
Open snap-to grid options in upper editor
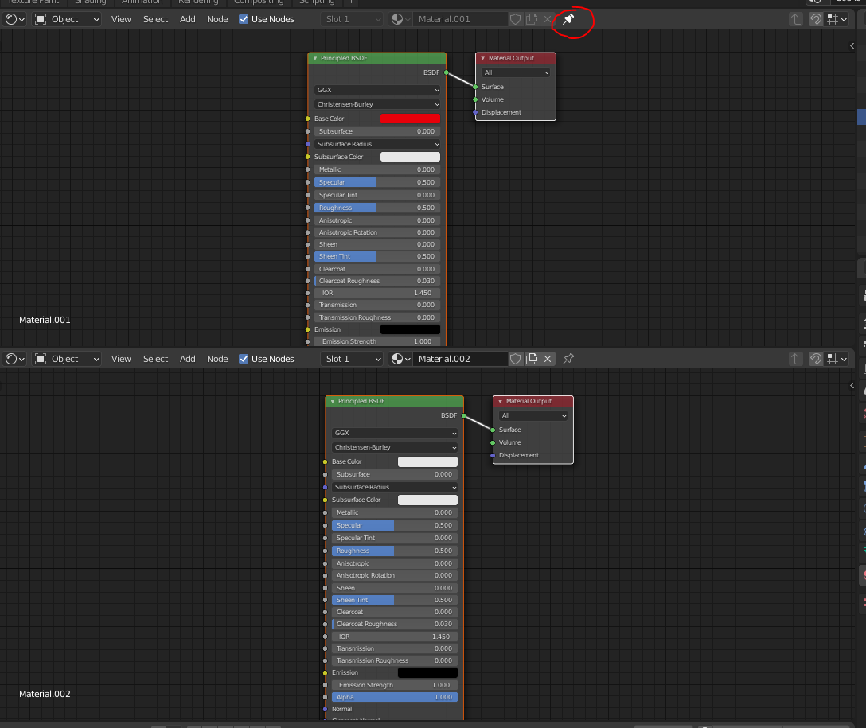point(837,19)
